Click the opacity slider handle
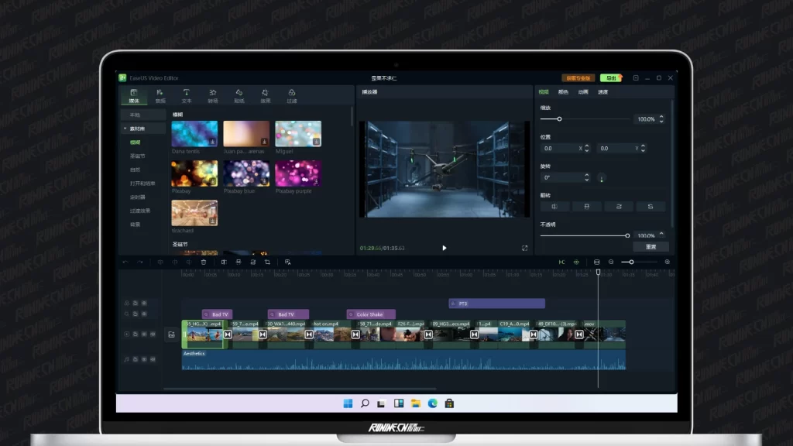The width and height of the screenshot is (793, 446). [627, 235]
